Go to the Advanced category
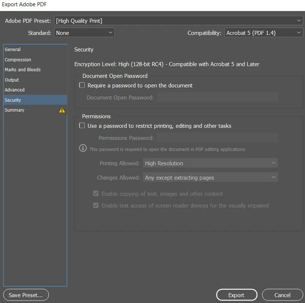Image resolution: width=305 pixels, height=303 pixels. click(x=35, y=90)
